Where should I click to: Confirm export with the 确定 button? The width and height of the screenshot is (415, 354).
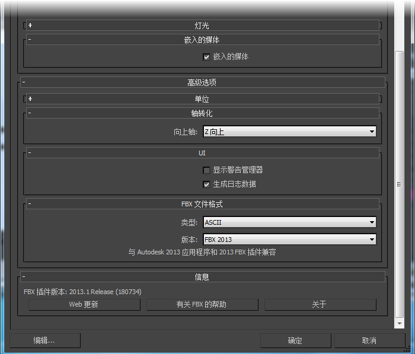295,340
